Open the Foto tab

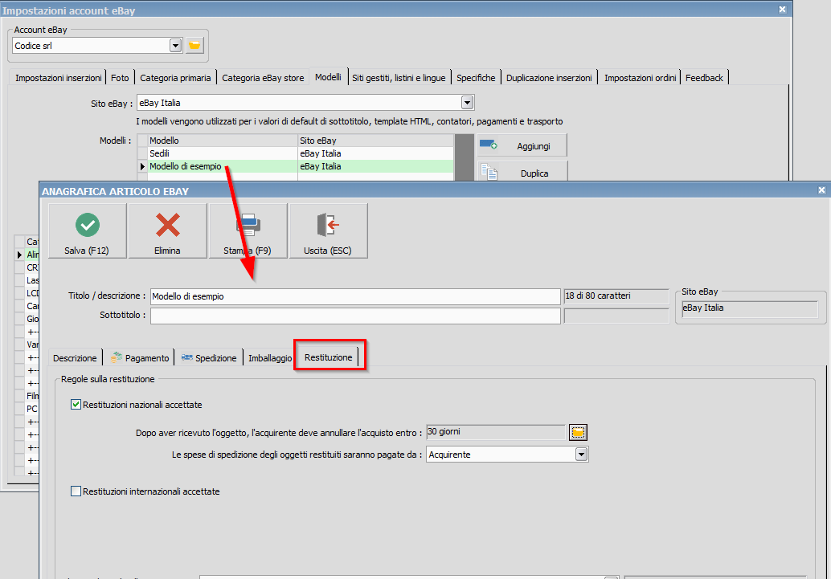tap(120, 78)
